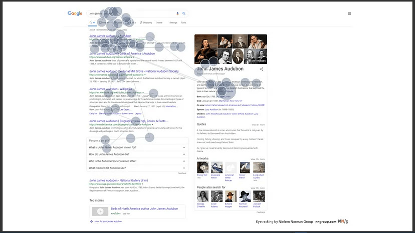Viewport: 415px width, 233px height.
Task: Expand What medium did Audubon use
Action: point(137,168)
